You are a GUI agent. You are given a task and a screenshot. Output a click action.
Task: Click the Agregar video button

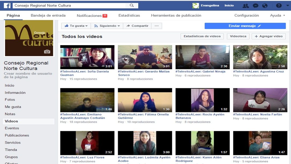[269, 36]
